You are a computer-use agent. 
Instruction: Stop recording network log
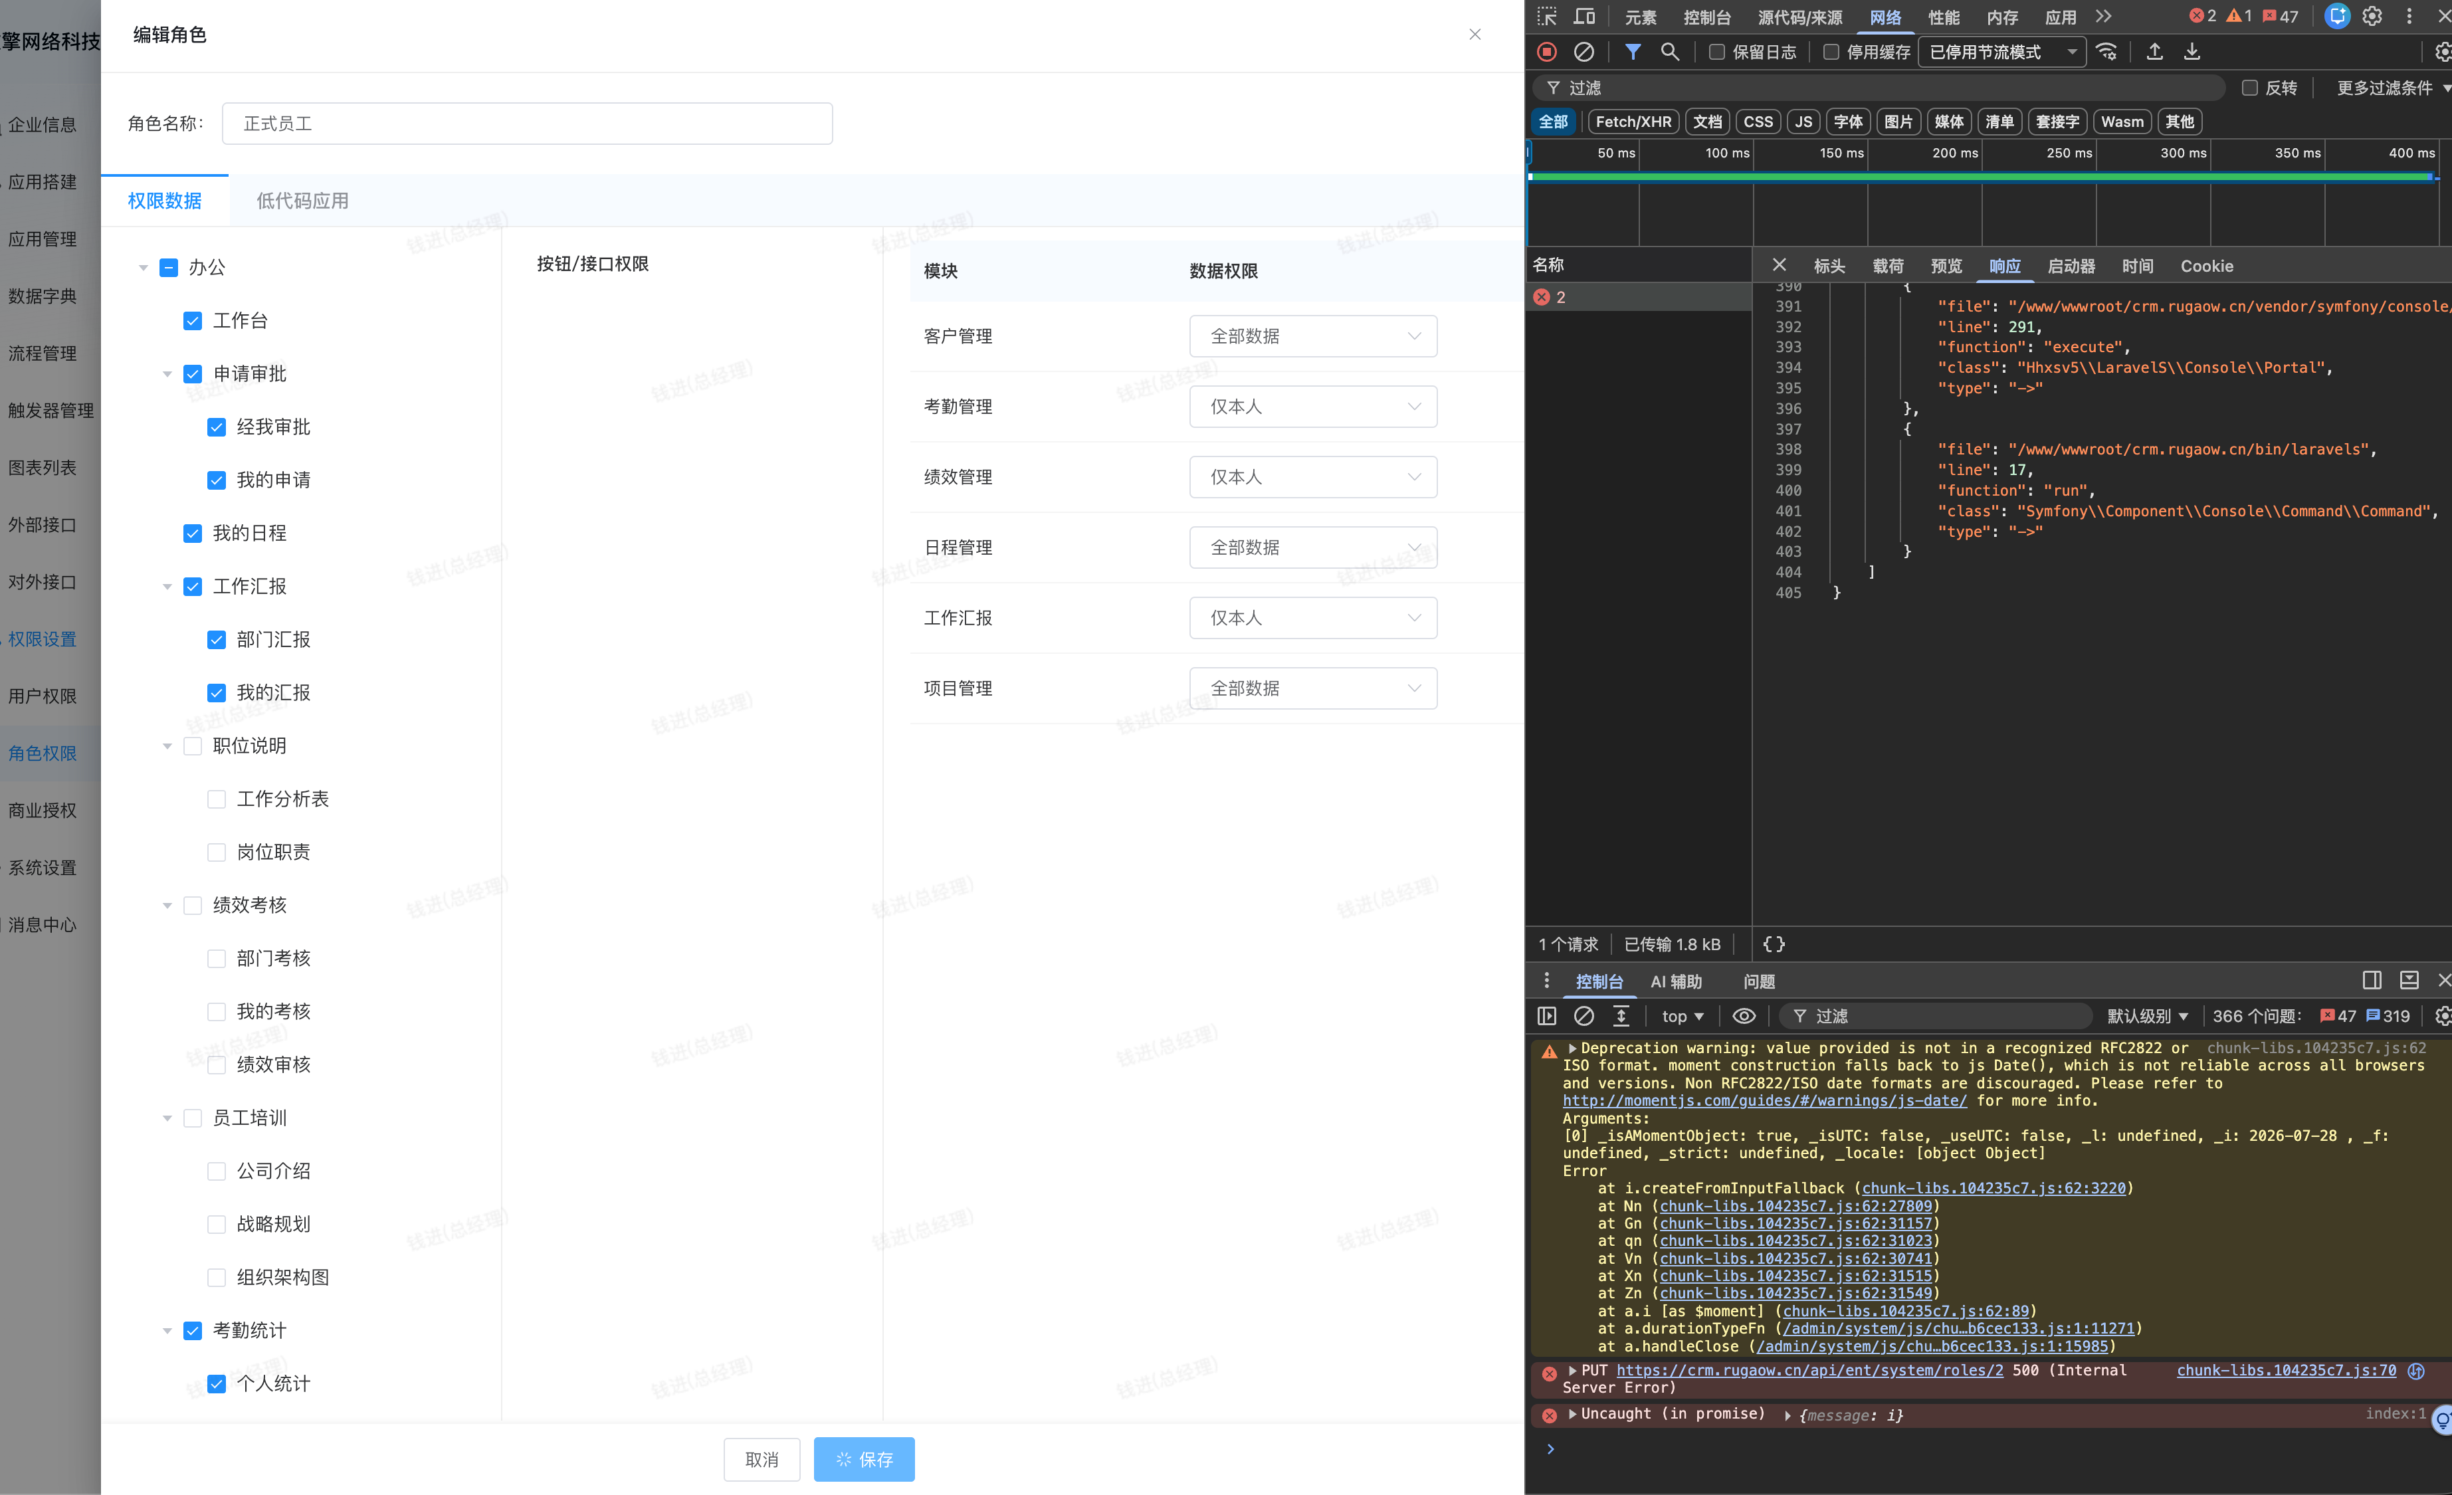click(1546, 52)
